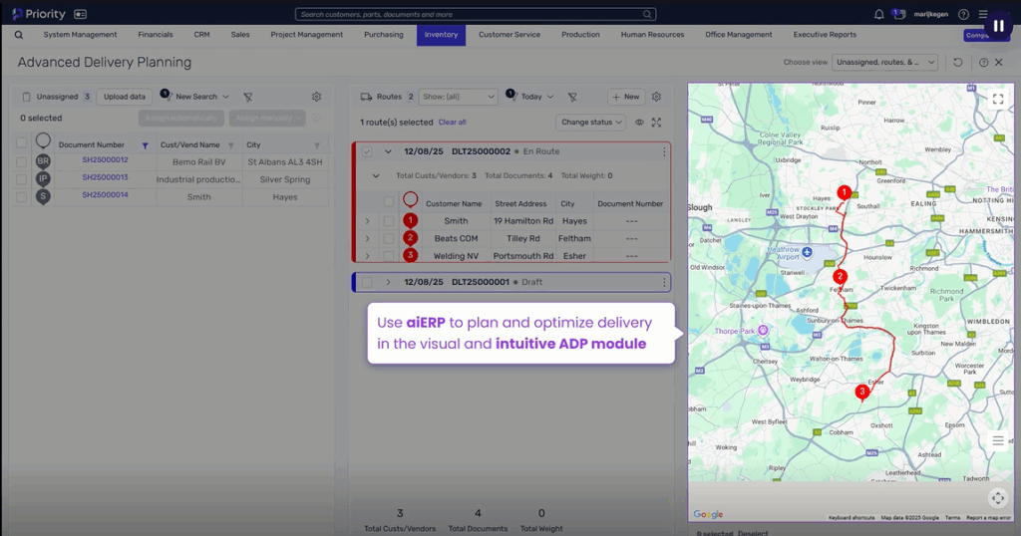
Task: Expand route DLT25000001
Action: pos(388,282)
